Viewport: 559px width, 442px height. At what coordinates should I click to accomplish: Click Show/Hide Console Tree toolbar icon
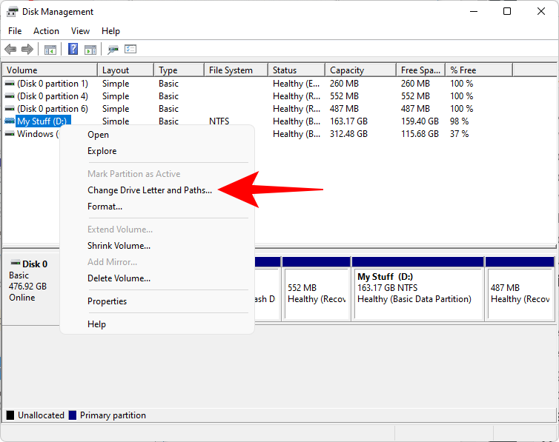coord(50,50)
